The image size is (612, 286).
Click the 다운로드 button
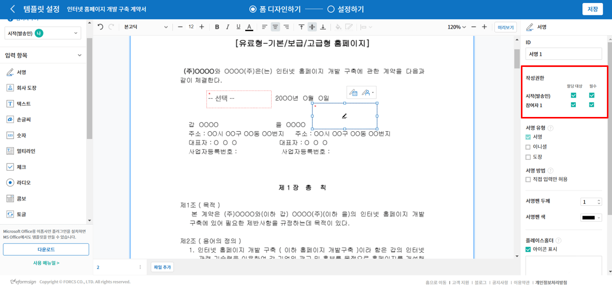pos(46,249)
